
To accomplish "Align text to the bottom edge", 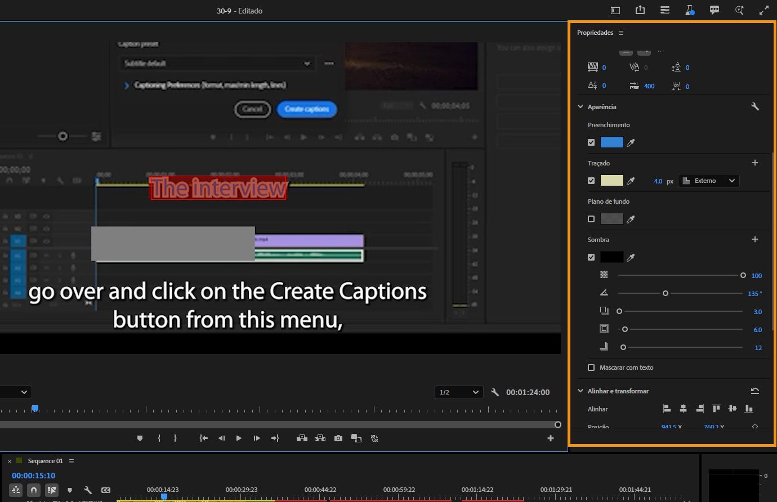I will click(749, 409).
